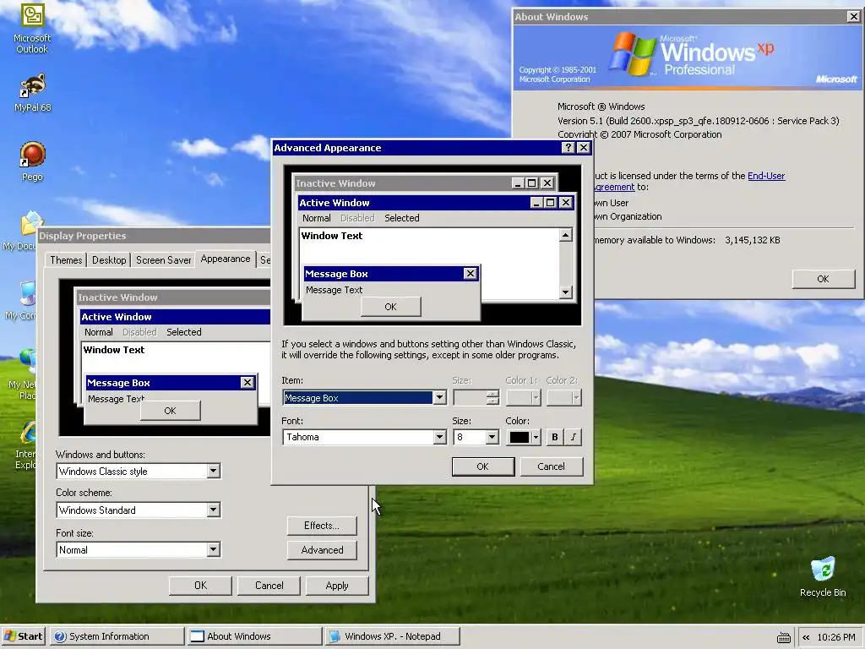865x649 pixels.
Task: Toggle bold font in Advanced Appearance
Action: click(554, 437)
